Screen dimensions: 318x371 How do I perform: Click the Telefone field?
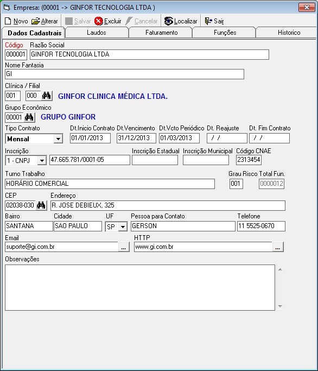(x=261, y=226)
